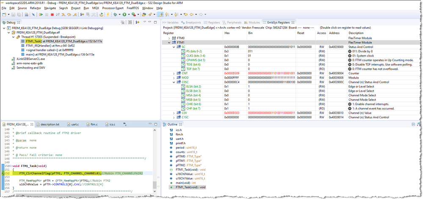
Task: Toggle Skip All Breakpoints in toolbar
Action: pyautogui.click(x=33, y=14)
